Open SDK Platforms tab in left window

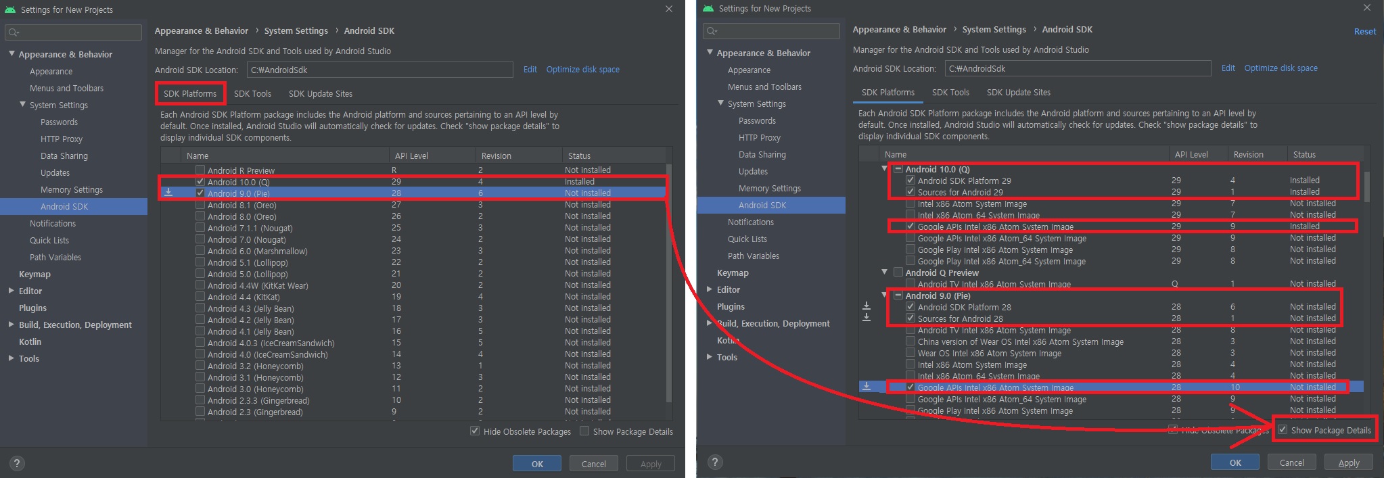pos(190,93)
